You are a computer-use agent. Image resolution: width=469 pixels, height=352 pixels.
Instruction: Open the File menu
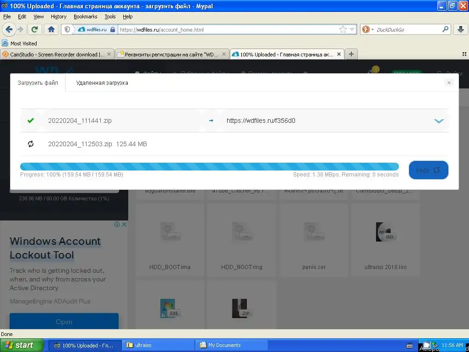click(7, 16)
